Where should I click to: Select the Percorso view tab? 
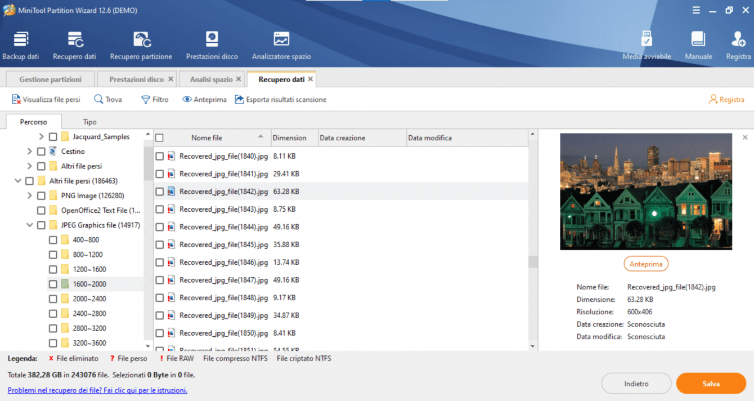[x=33, y=122]
